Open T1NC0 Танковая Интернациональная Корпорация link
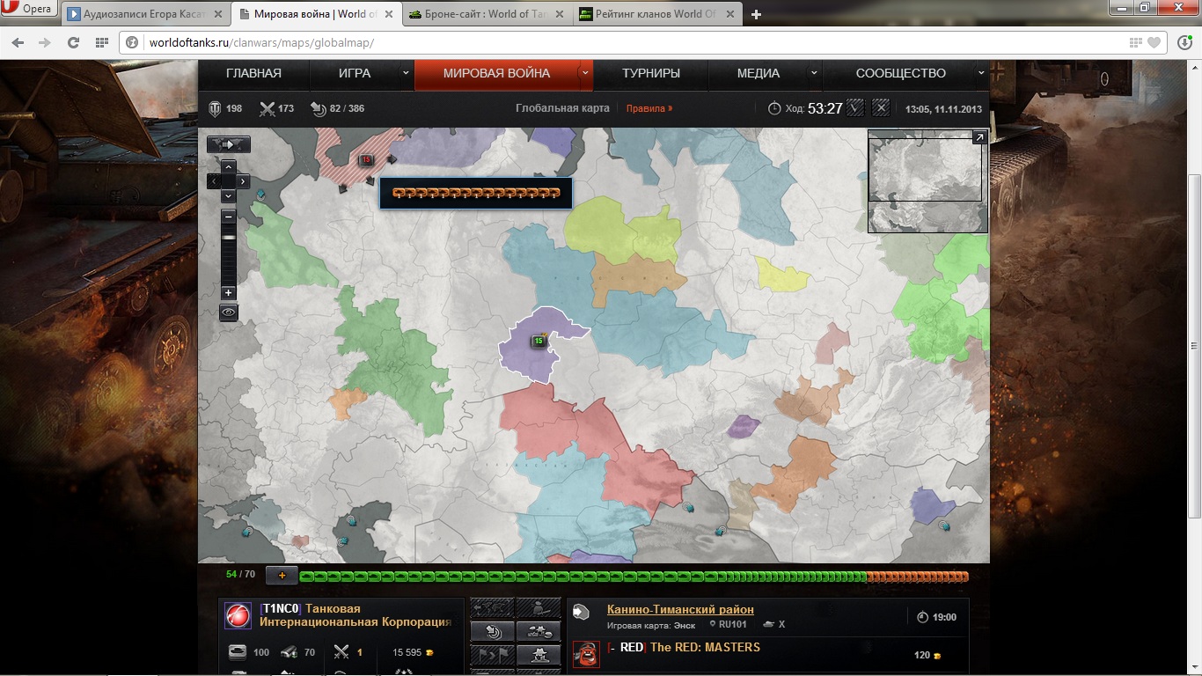 click(x=355, y=615)
